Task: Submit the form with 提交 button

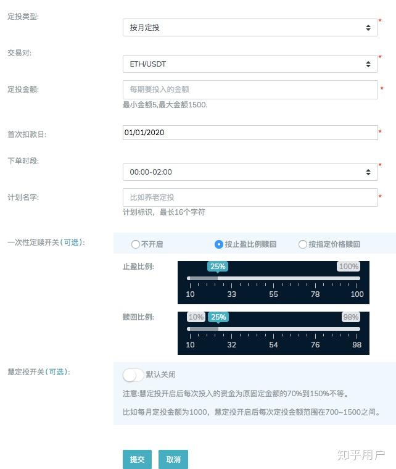Action: coord(137,459)
